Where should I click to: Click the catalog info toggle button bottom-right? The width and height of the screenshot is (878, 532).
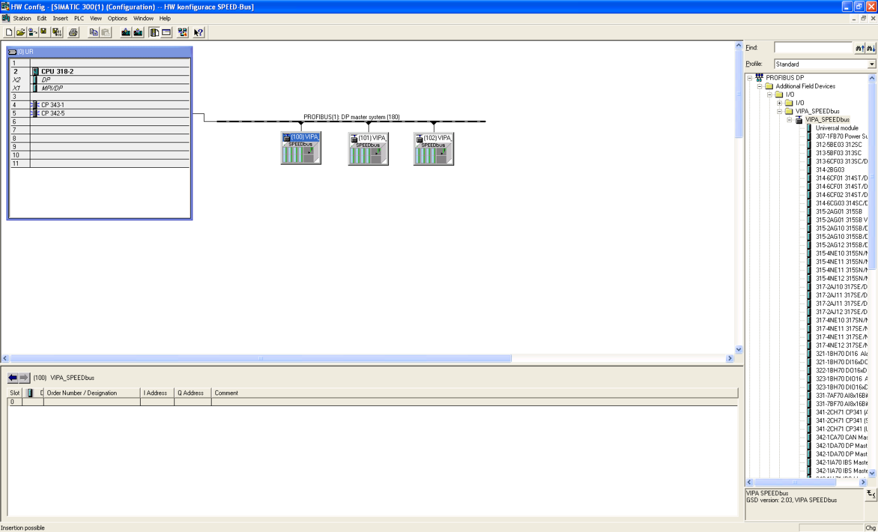pos(871,495)
